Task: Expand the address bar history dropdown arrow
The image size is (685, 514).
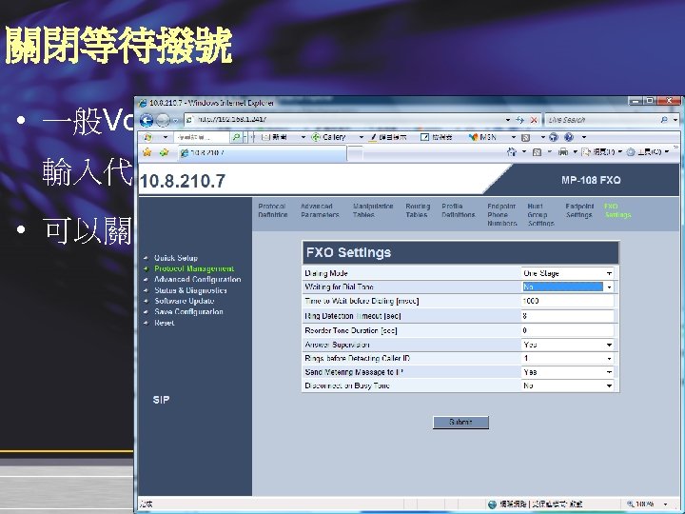Action: 508,120
